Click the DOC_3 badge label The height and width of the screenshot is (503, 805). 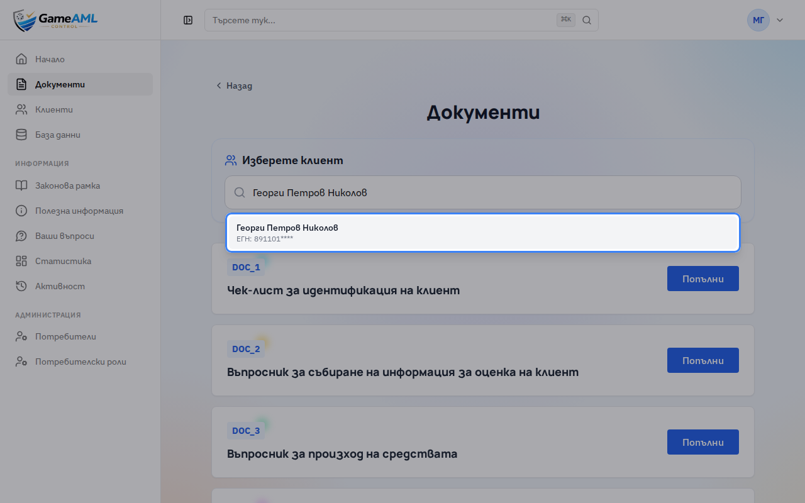pyautogui.click(x=246, y=431)
